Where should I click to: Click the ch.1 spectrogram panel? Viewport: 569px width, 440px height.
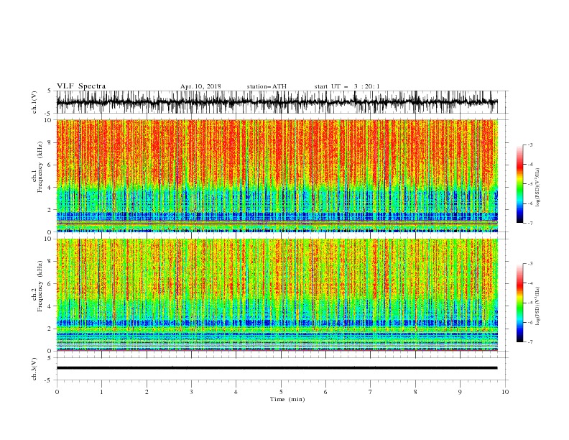pos(277,175)
